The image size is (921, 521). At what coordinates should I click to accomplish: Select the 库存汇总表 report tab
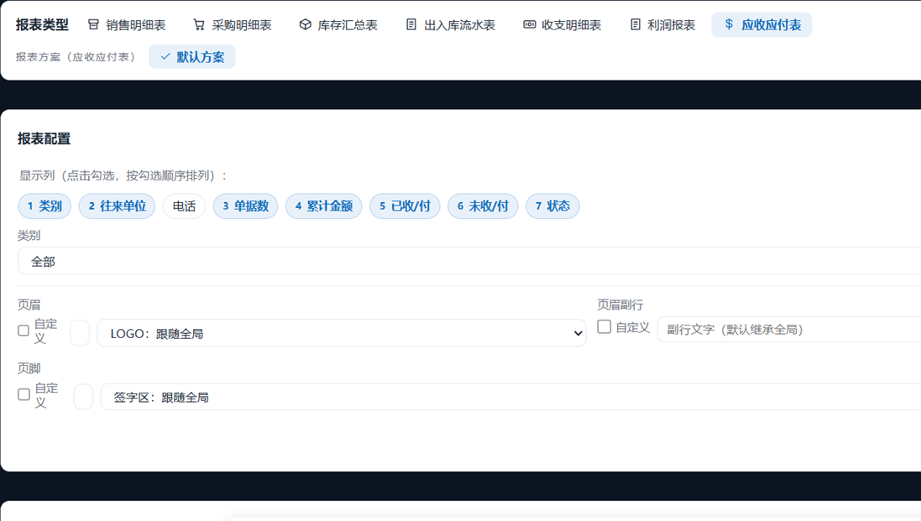338,24
